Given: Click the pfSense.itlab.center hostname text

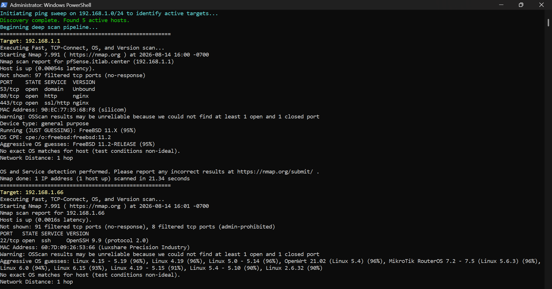Looking at the screenshot, I should [x=98, y=62].
